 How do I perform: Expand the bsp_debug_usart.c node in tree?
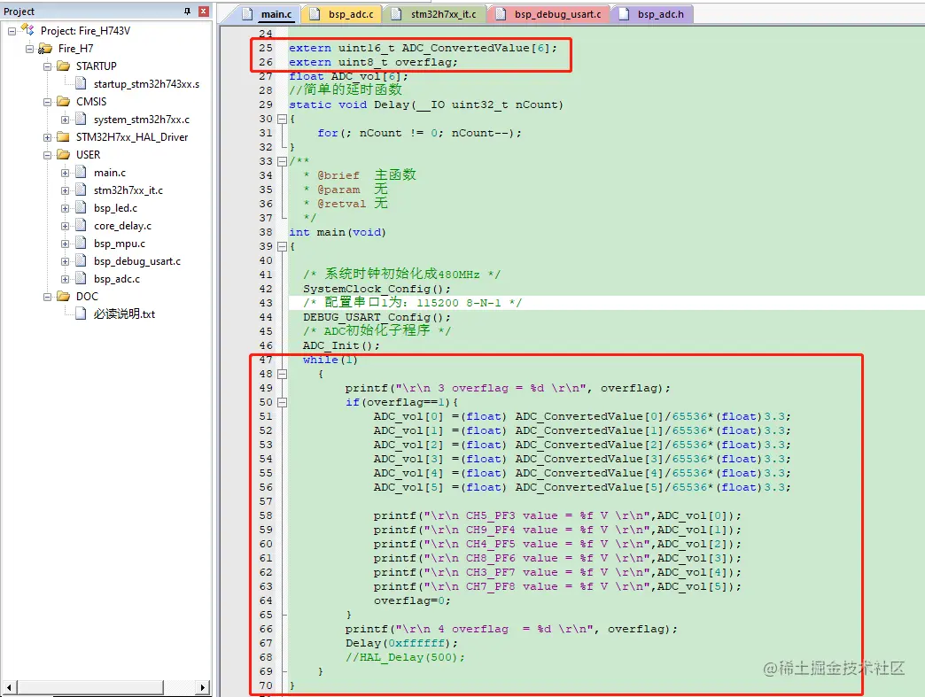(65, 261)
